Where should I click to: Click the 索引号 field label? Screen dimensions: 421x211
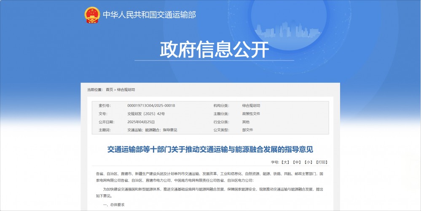pos(105,105)
